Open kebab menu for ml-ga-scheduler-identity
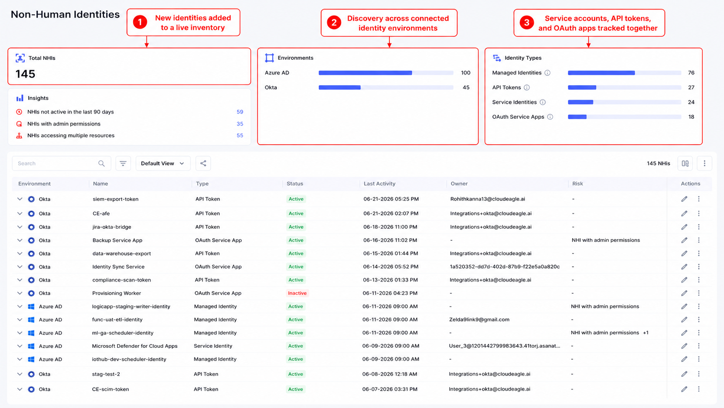This screenshot has width=724, height=408. [699, 333]
